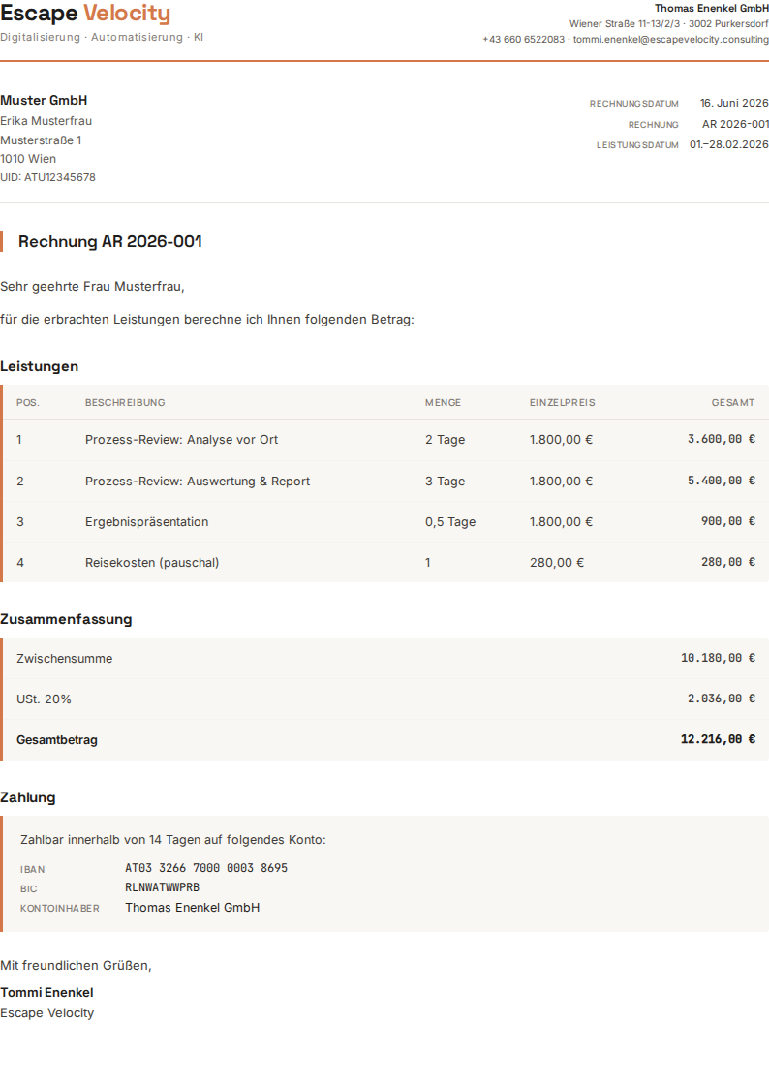Click quantity '3 Tage'
Image resolution: width=769 pixels, height=1088 pixels.
point(446,482)
